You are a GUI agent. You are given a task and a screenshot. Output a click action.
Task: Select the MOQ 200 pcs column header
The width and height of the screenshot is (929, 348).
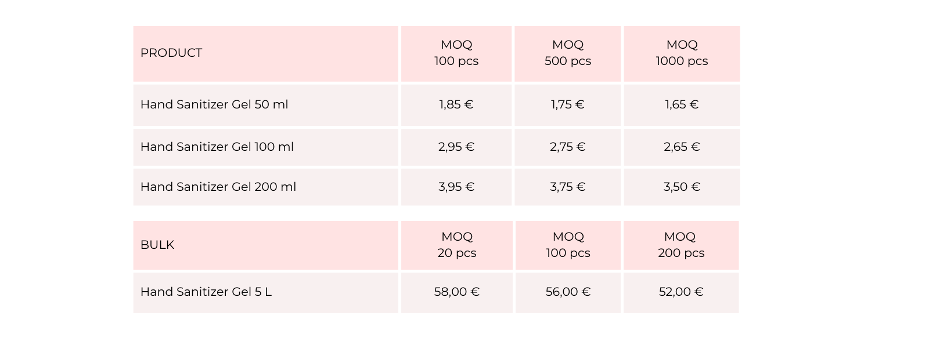[x=681, y=245]
